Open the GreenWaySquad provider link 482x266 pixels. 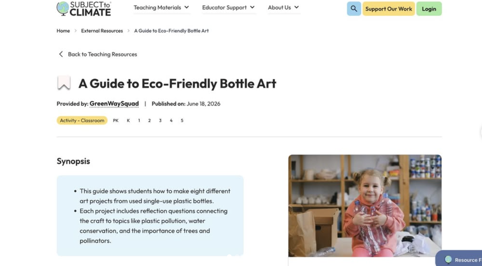click(x=114, y=103)
